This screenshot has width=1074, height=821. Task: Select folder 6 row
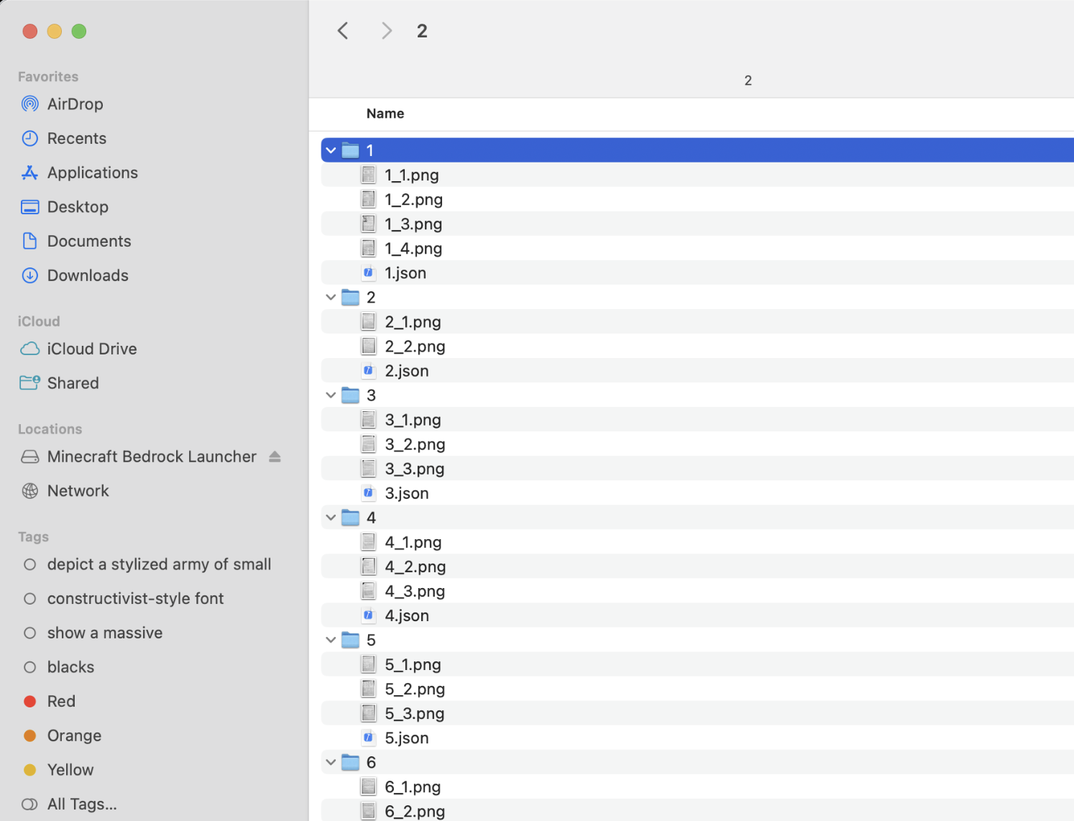[697, 762]
